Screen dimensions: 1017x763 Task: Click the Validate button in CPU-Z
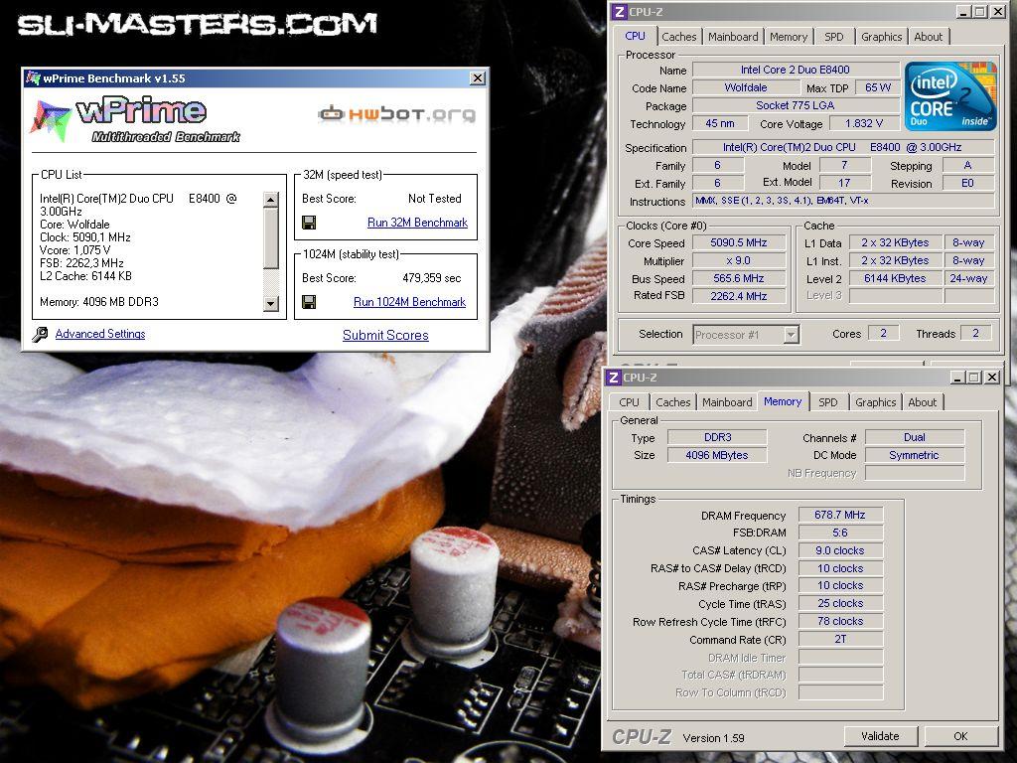coord(880,736)
